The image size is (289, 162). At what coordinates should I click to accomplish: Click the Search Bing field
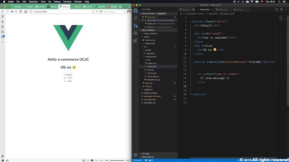pos(112,11)
